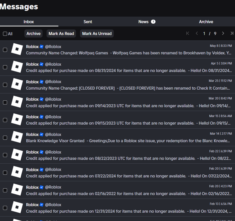Image resolution: width=235 pixels, height=221 pixels.
Task: Click the Mark As Read button
Action: 61,33
